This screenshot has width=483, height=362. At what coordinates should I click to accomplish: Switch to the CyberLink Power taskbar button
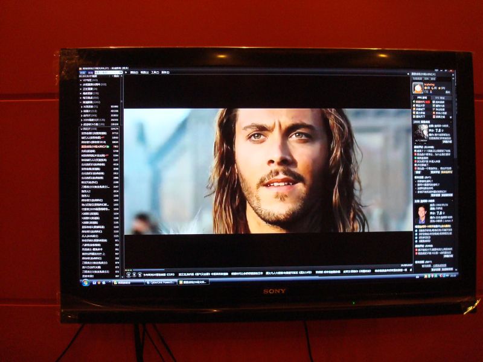tap(161, 282)
